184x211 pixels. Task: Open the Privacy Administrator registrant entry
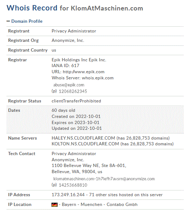(x=74, y=31)
